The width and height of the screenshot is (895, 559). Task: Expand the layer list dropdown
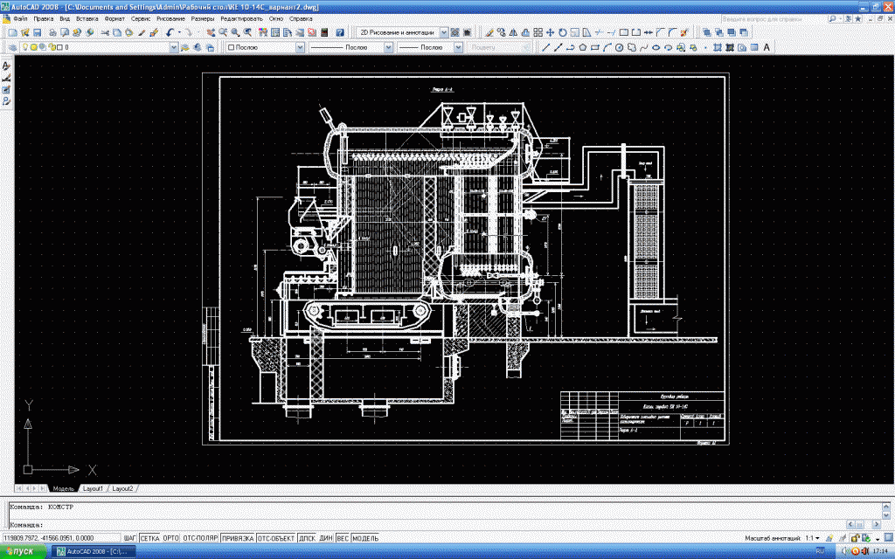[174, 47]
